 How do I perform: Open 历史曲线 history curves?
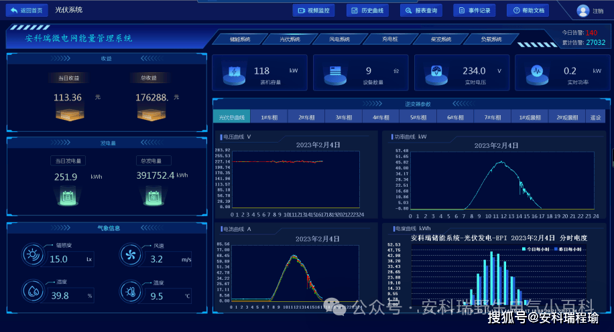point(367,11)
